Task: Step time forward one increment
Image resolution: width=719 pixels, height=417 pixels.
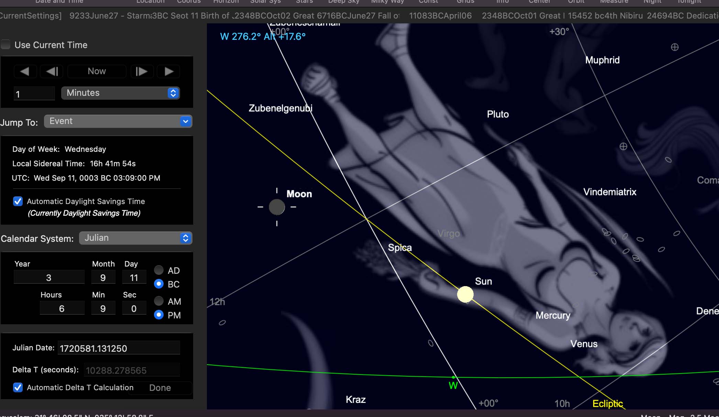Action: [x=141, y=71]
